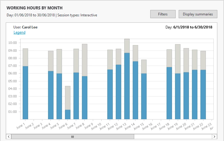This screenshot has width=224, height=141.
Task: Click the horizontal scrollbar right arrow
Action: tap(215, 137)
